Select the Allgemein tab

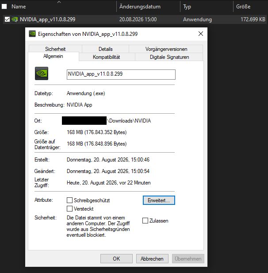pos(53,56)
